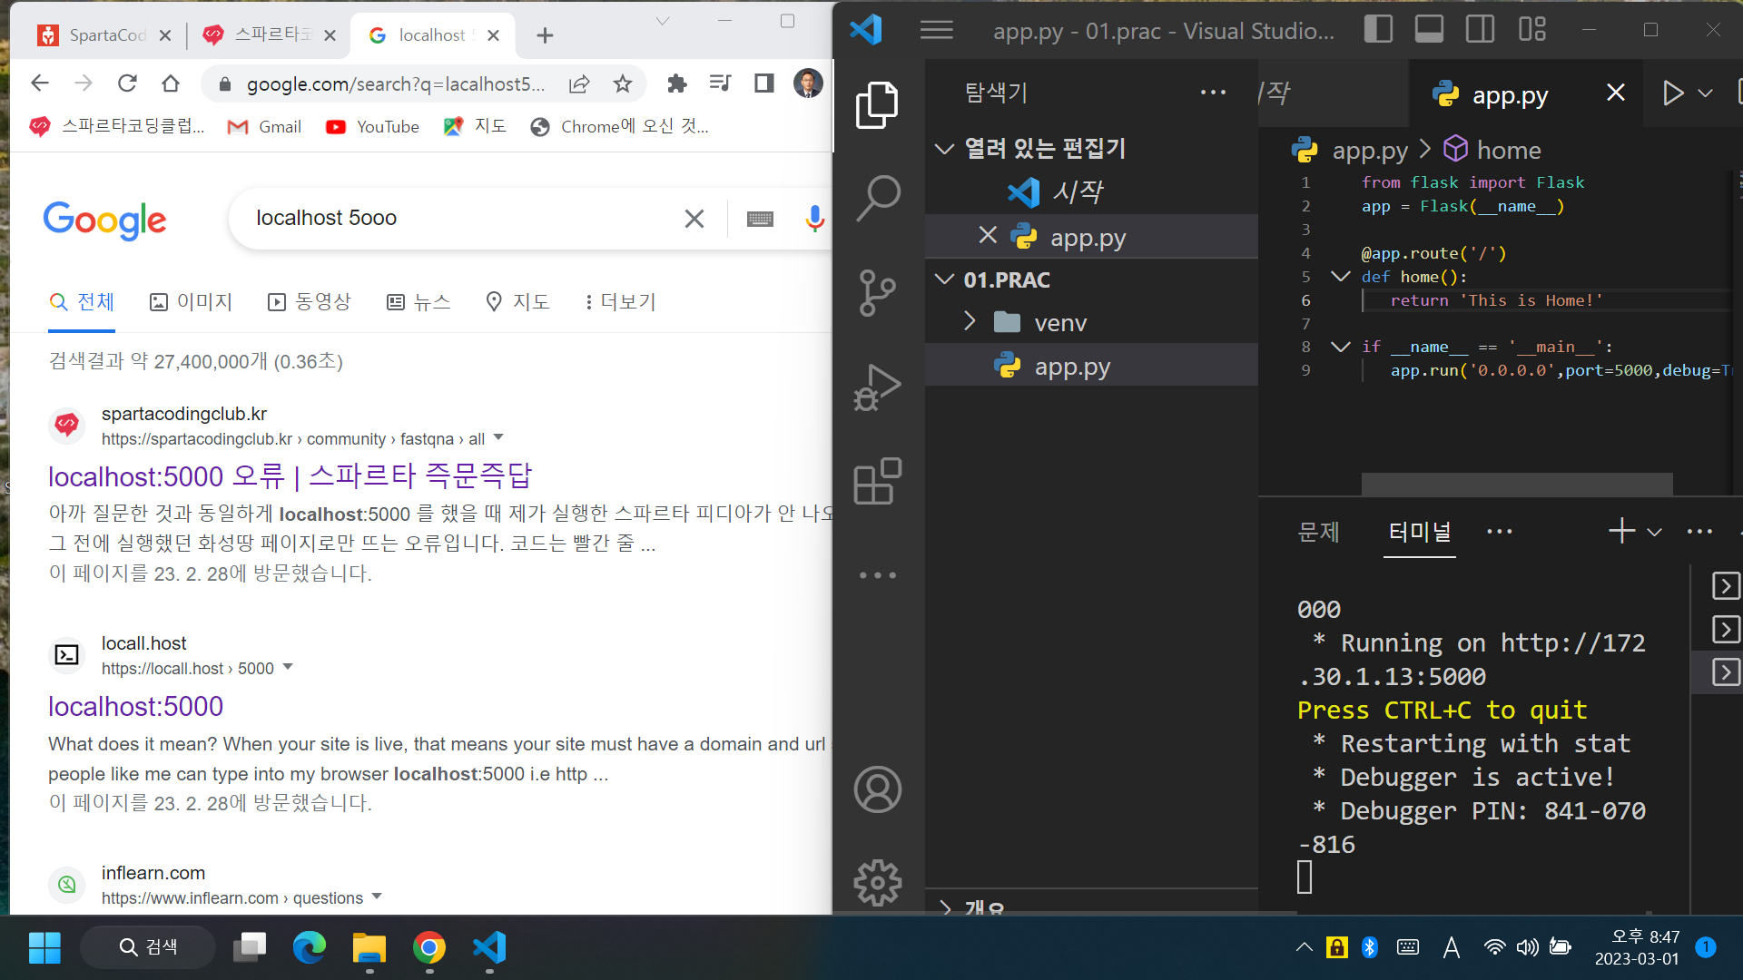Screen dimensions: 1743x980
Task: Switch to the 터미널 panel tab
Action: [x=1420, y=532]
